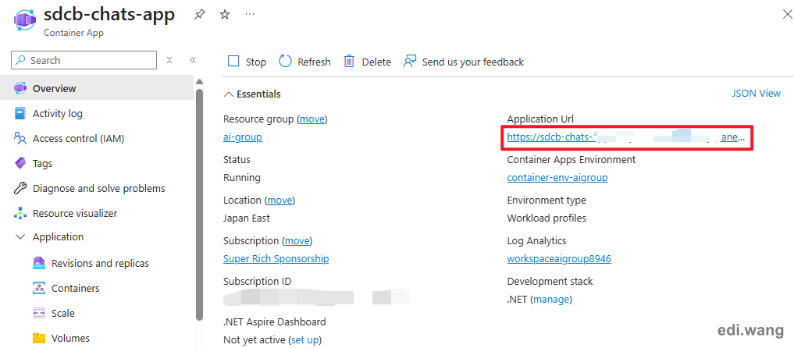
Task: Open the ai-group resource group
Action: click(x=243, y=137)
